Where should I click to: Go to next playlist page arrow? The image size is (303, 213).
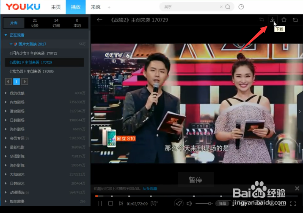click(x=25, y=81)
